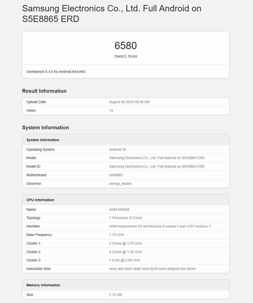
Task: Click the Instruction Sets label
Action: tap(38, 269)
